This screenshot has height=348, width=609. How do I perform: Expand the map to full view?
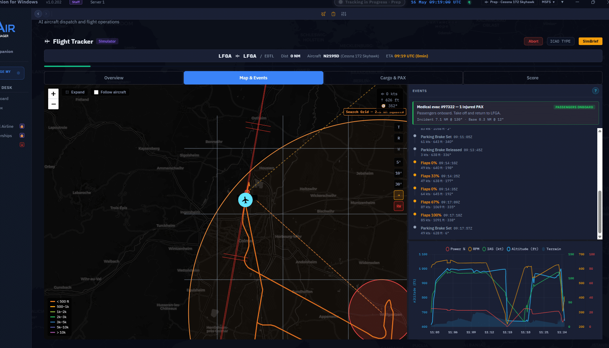pyautogui.click(x=75, y=92)
